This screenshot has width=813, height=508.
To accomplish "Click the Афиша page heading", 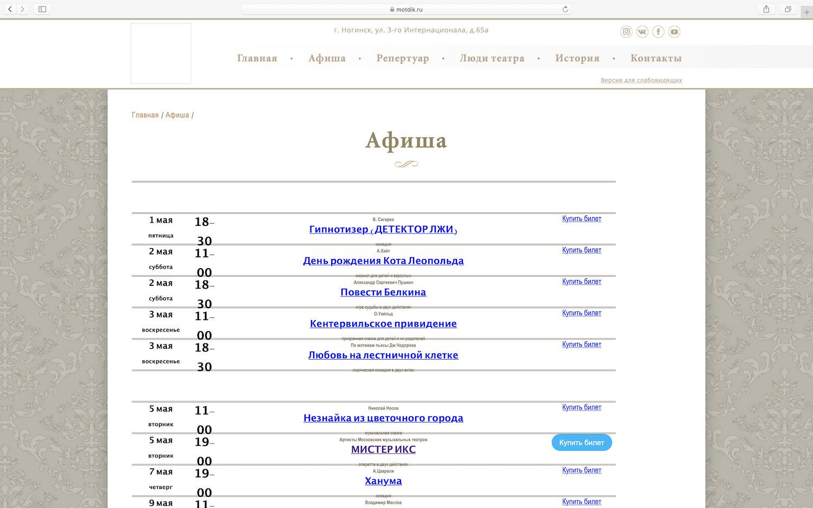I will (x=406, y=140).
